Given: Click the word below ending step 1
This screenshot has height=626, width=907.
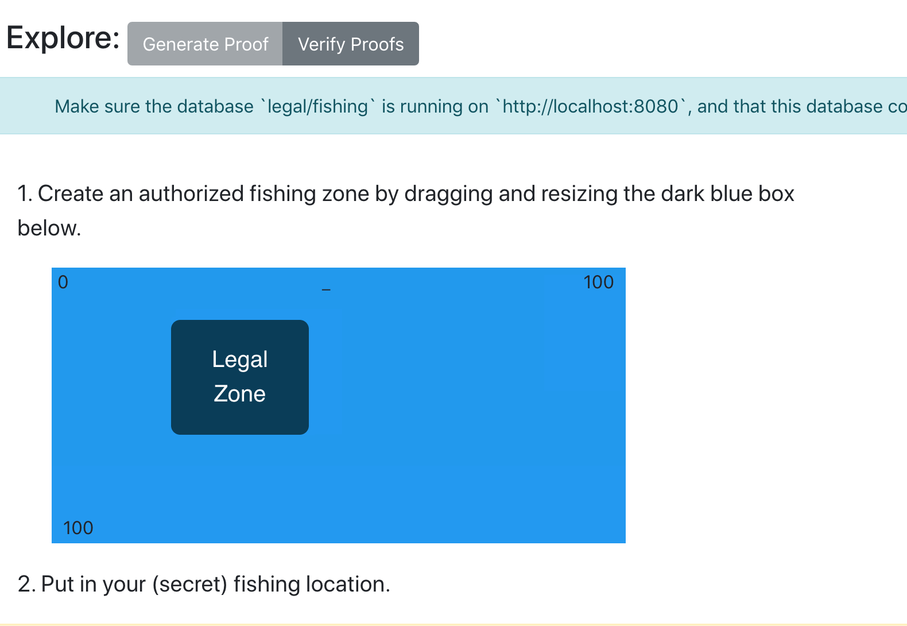Looking at the screenshot, I should click(49, 229).
